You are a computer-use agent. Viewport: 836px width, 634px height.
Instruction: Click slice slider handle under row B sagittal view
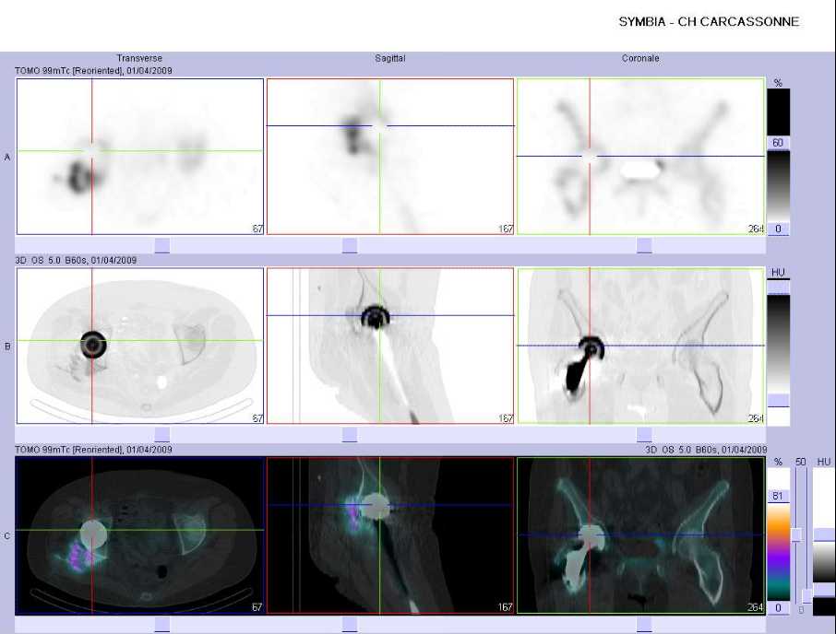pyautogui.click(x=350, y=434)
